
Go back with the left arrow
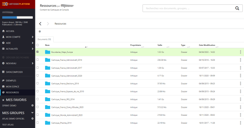pyautogui.click(x=40, y=24)
